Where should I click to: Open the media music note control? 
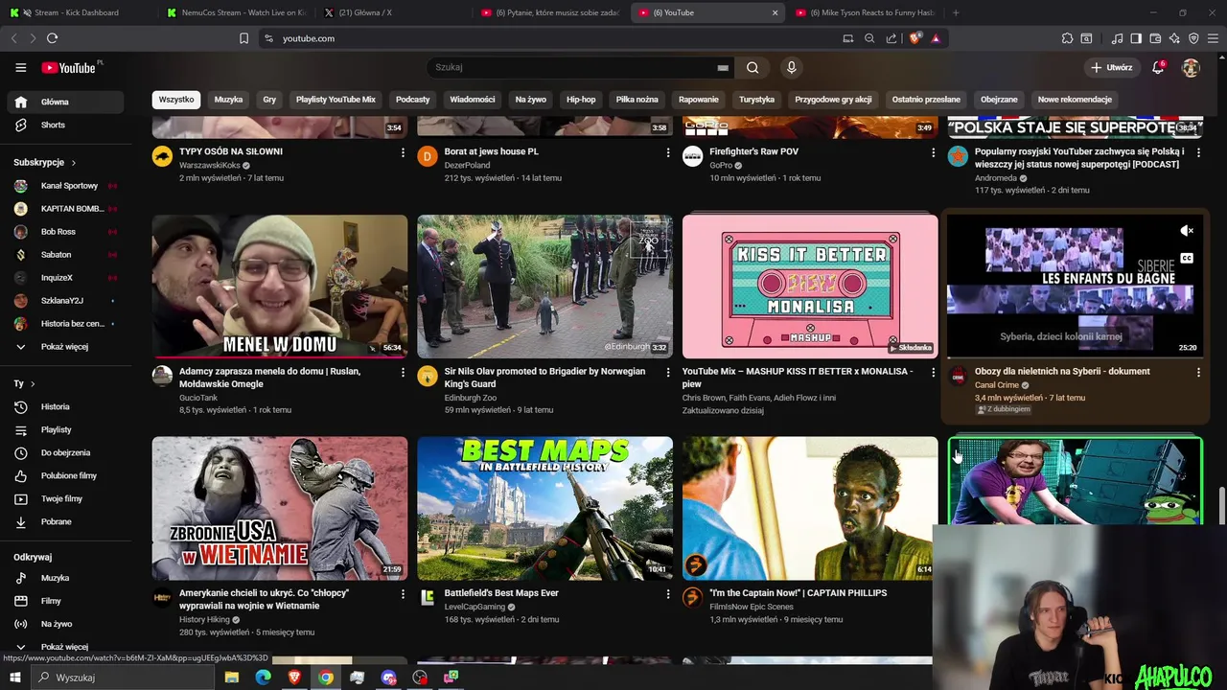tap(1117, 38)
